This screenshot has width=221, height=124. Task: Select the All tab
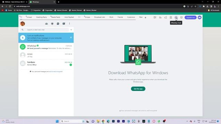point(21,17)
